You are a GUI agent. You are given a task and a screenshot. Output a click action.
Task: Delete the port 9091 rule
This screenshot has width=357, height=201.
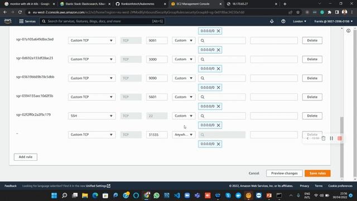click(x=312, y=40)
